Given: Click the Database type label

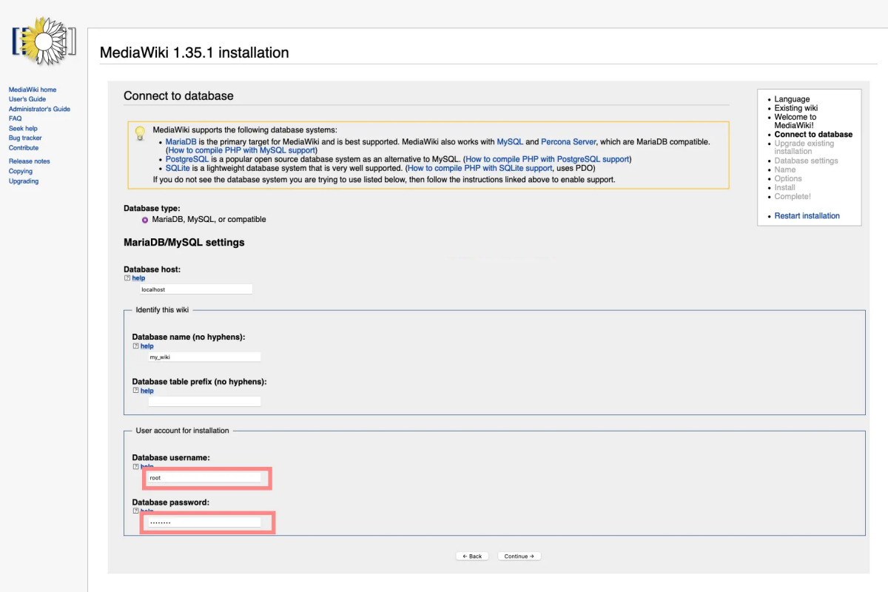Looking at the screenshot, I should pos(152,209).
